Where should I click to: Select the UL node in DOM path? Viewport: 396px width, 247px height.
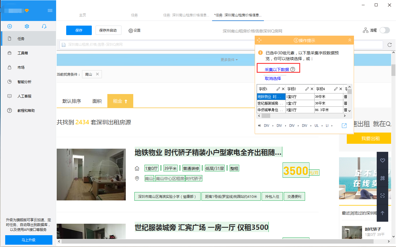(x=317, y=126)
